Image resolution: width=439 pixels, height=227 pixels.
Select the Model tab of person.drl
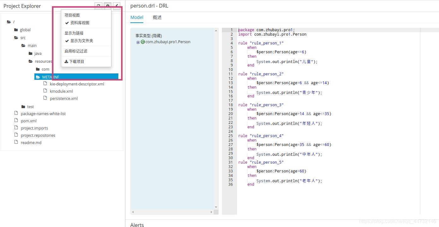137,17
